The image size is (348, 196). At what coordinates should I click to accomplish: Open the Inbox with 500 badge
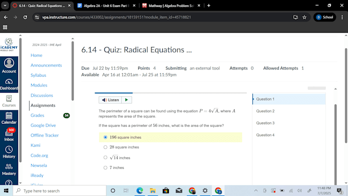coord(9,135)
